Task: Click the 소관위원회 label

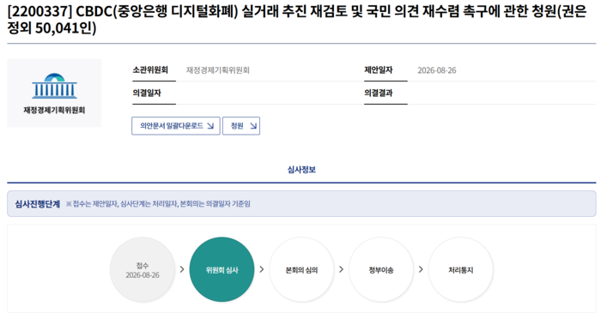Action: [150, 70]
